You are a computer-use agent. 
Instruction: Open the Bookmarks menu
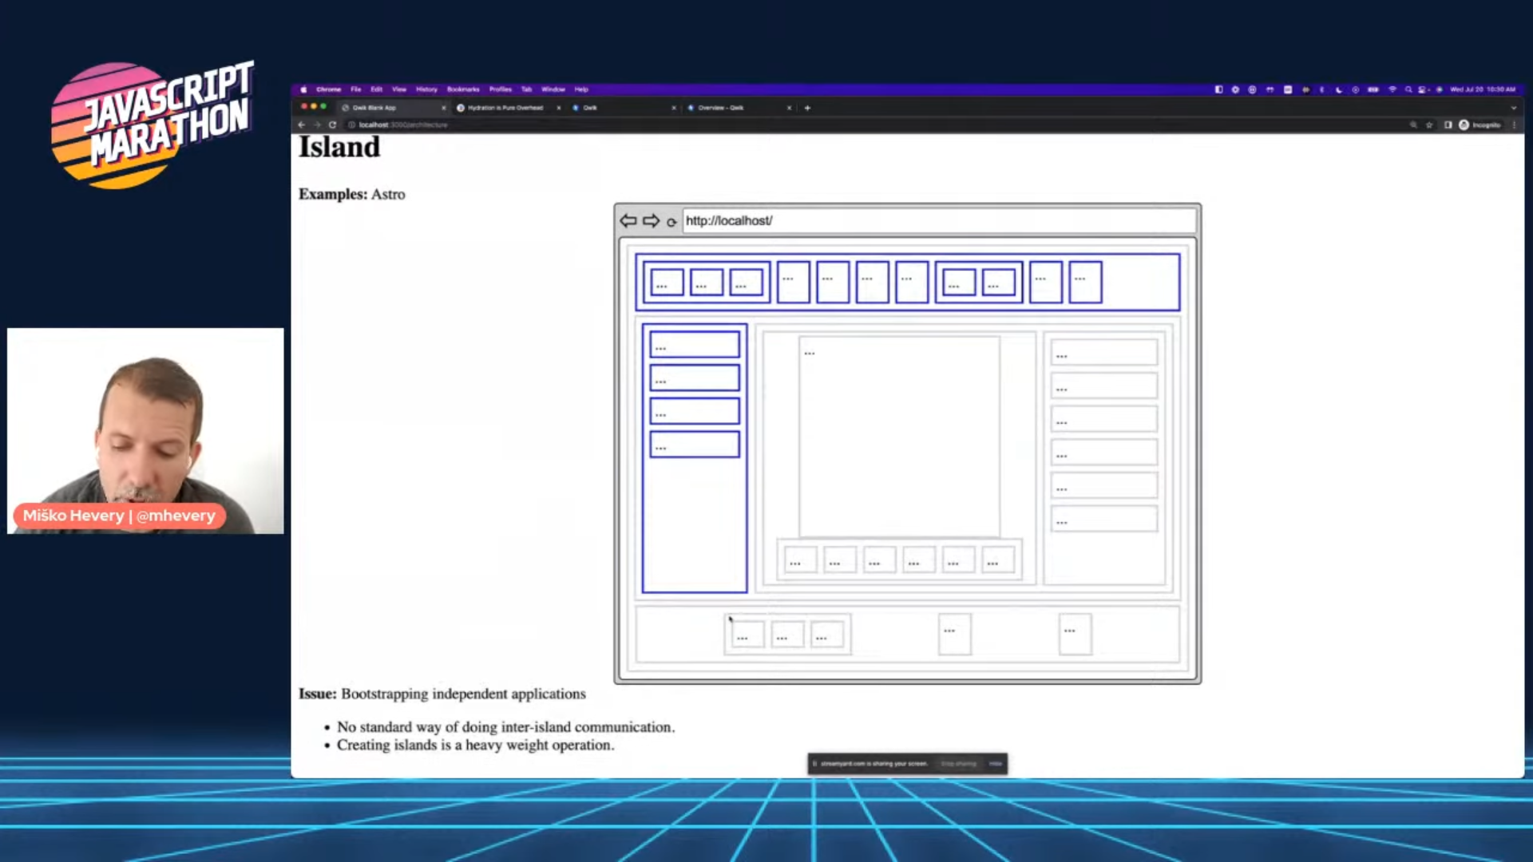pyautogui.click(x=463, y=89)
